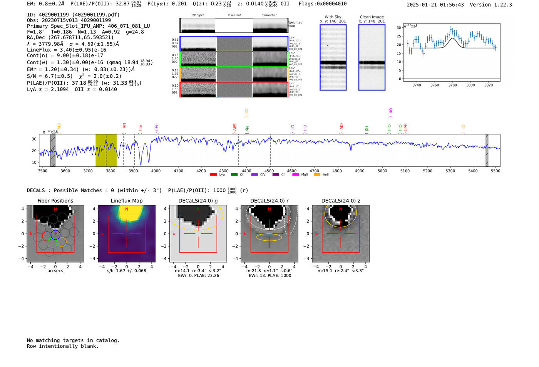Click the Lyα red legend swatch

point(213,174)
